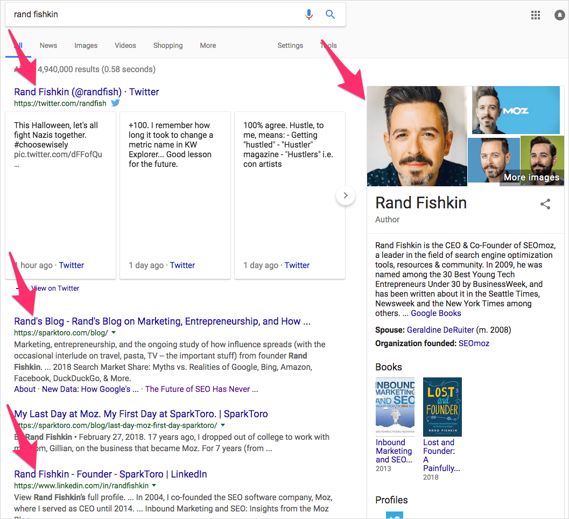
Task: Open the Geraldine DeRuiter spouse link
Action: click(440, 330)
